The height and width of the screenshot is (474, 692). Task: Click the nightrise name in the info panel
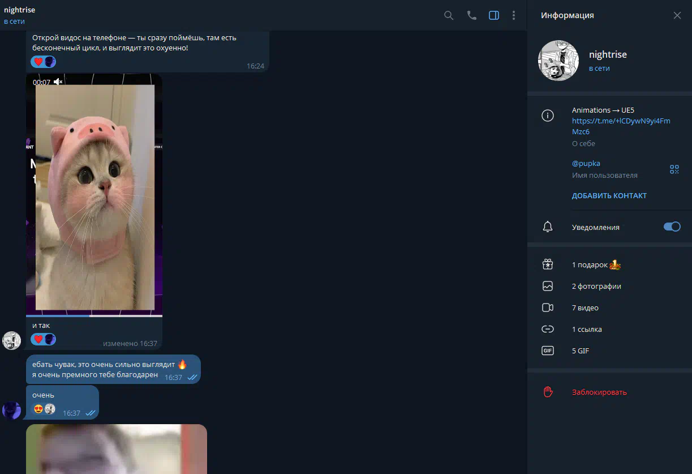tap(608, 54)
